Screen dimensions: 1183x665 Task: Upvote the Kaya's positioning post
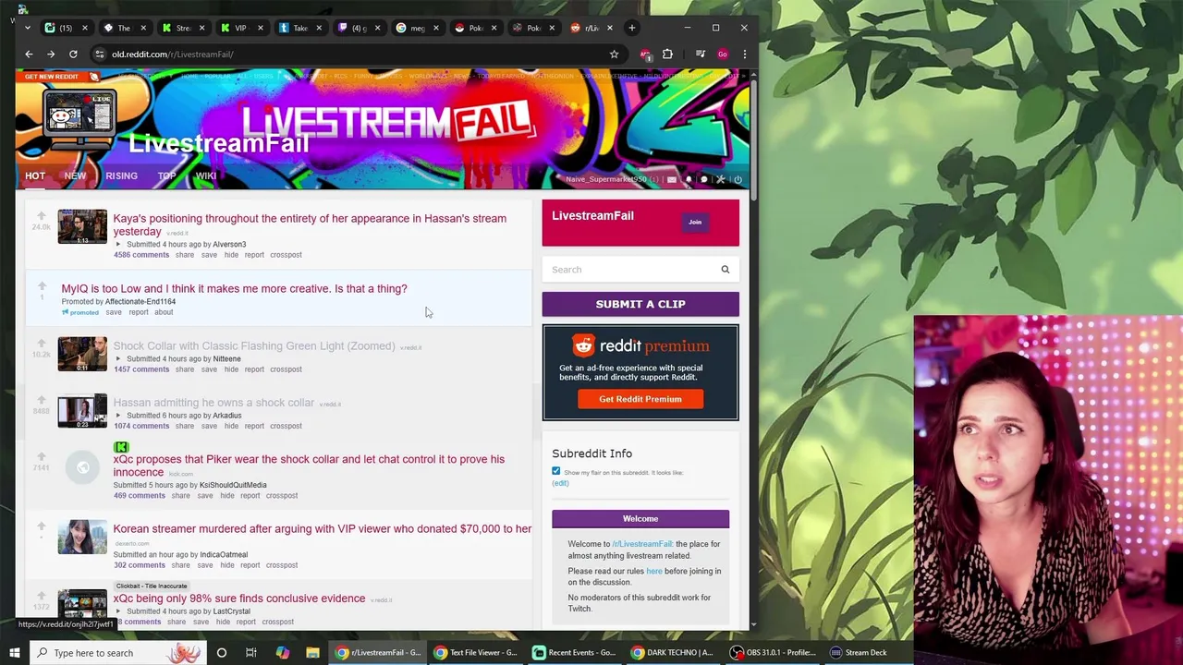pos(41,216)
